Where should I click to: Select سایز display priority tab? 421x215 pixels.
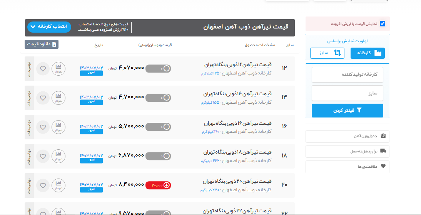click(x=327, y=53)
